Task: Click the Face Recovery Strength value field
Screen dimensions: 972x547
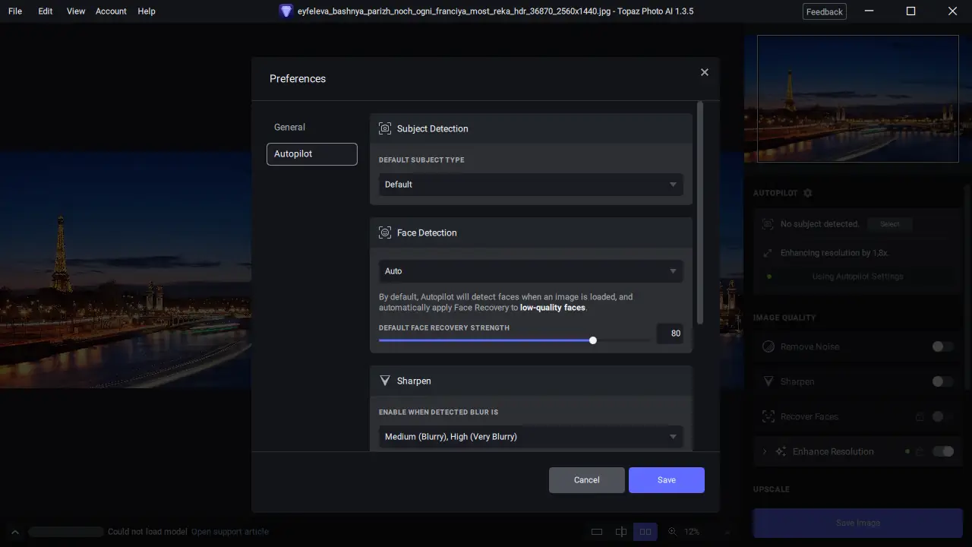Action: pyautogui.click(x=670, y=334)
